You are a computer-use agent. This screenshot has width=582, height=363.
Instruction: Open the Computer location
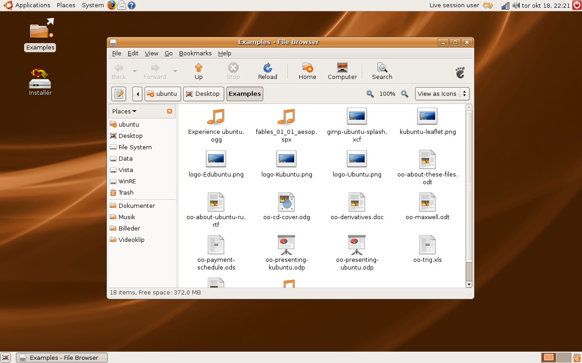pyautogui.click(x=342, y=71)
